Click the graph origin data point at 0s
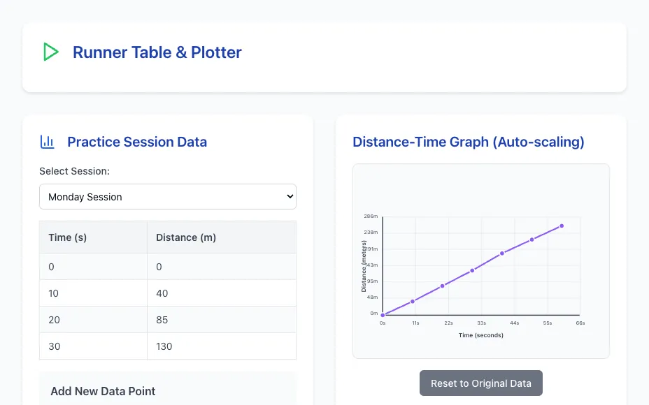Image resolution: width=649 pixels, height=405 pixels. 383,315
